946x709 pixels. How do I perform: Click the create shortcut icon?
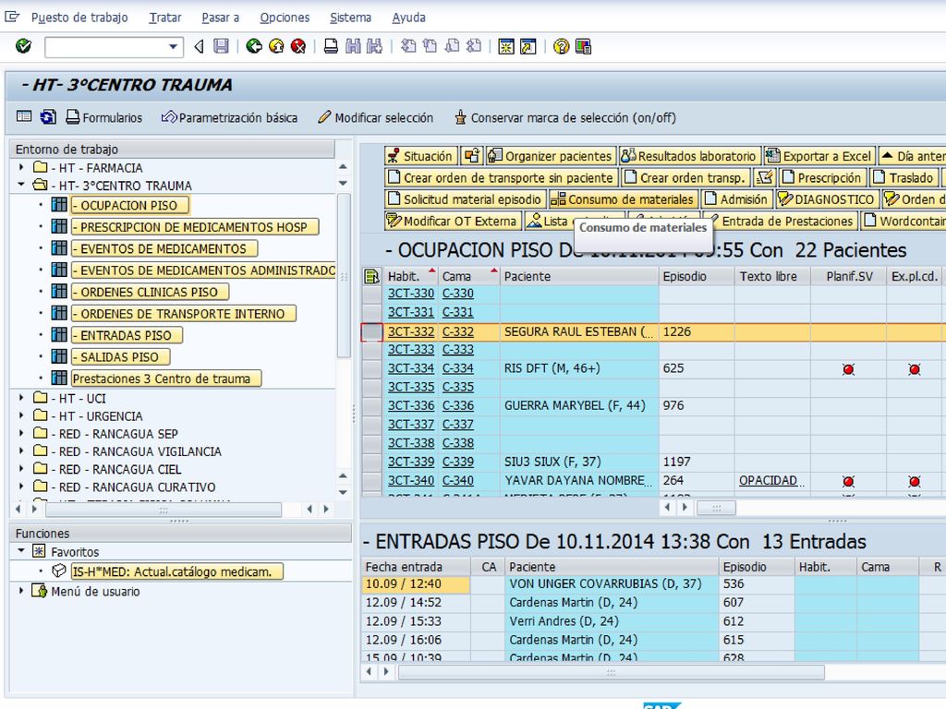(x=528, y=46)
